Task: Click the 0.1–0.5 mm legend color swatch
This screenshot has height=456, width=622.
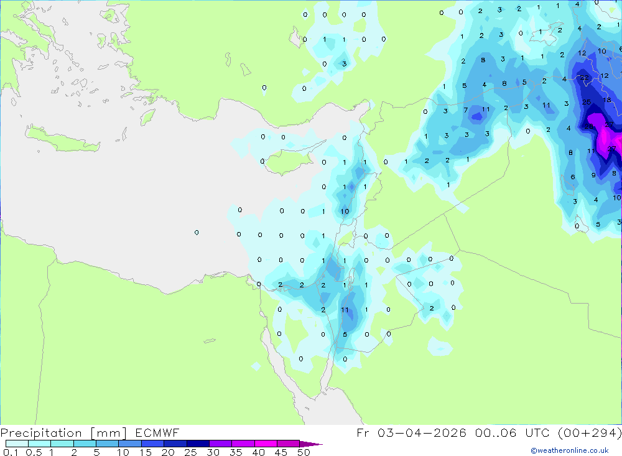Action: 17,444
